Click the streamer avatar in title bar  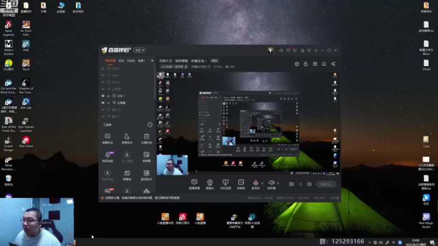270,50
